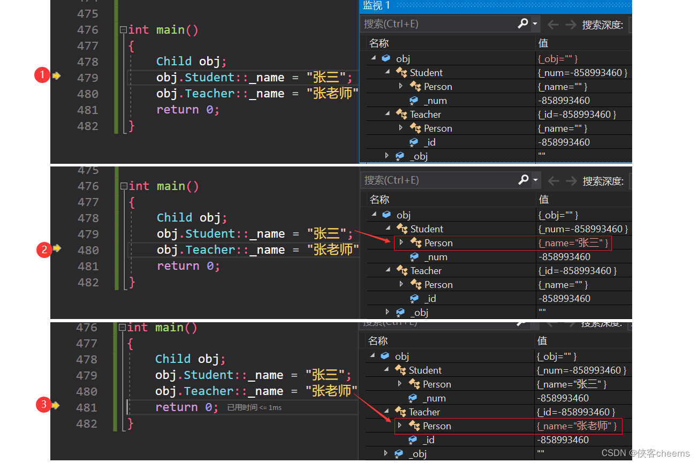Click the 值 column header in top snapshot
The height and width of the screenshot is (463, 698).
point(543,43)
